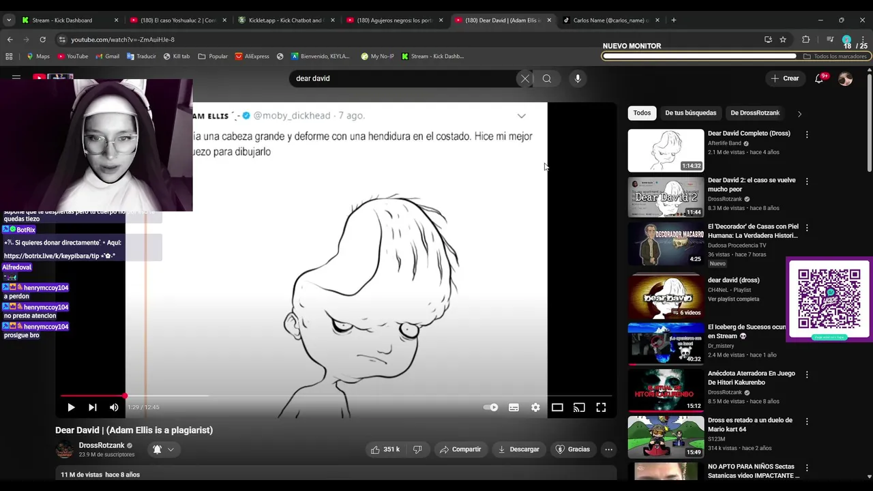Select 'De tus búsquedas' filter chip
The image size is (873, 491).
tap(690, 113)
